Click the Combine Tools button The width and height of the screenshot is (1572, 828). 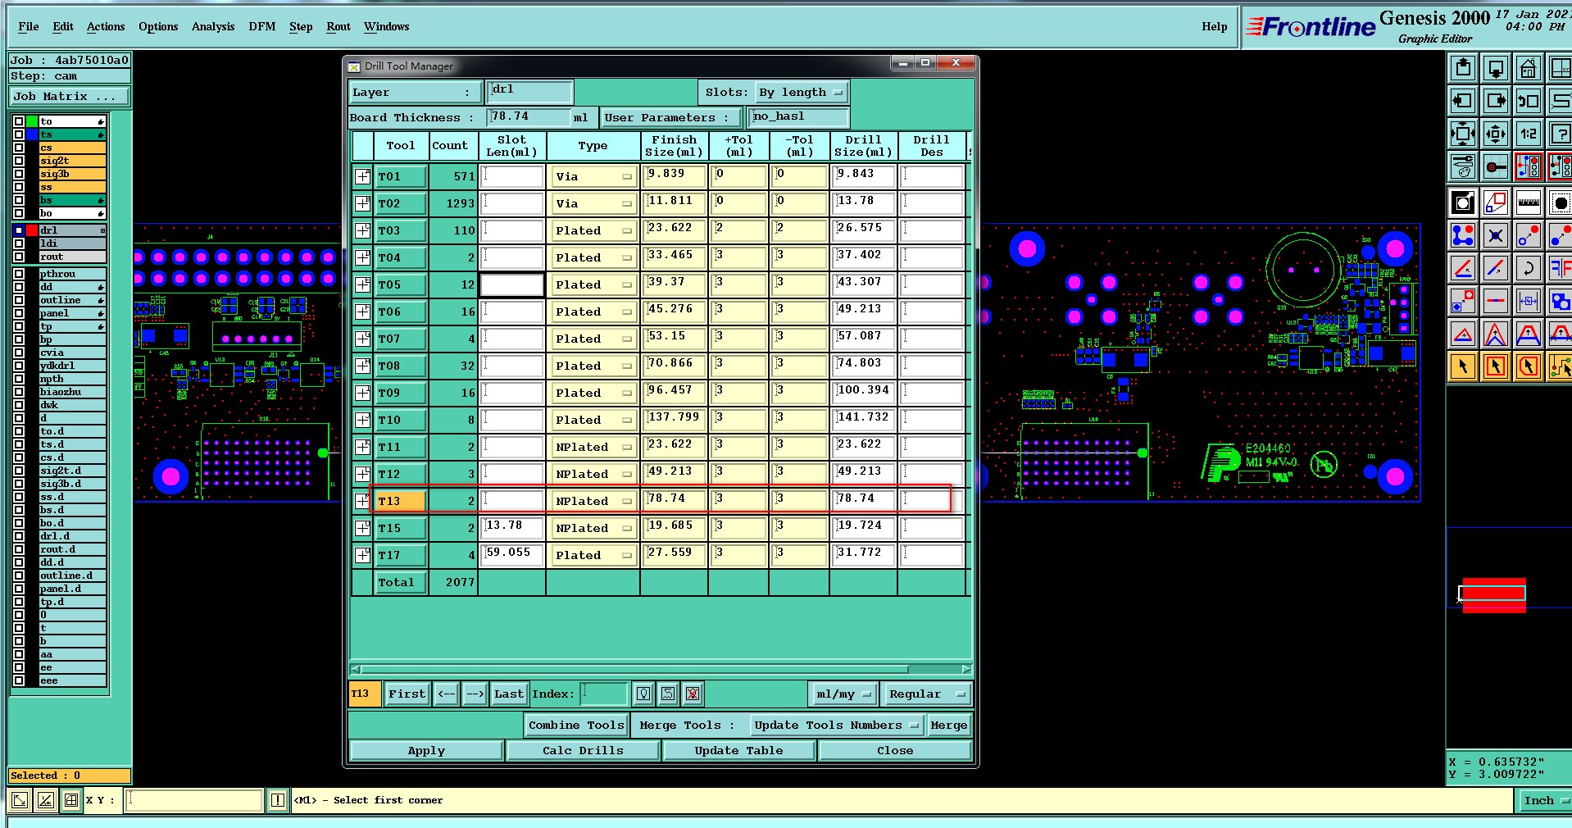pos(576,725)
